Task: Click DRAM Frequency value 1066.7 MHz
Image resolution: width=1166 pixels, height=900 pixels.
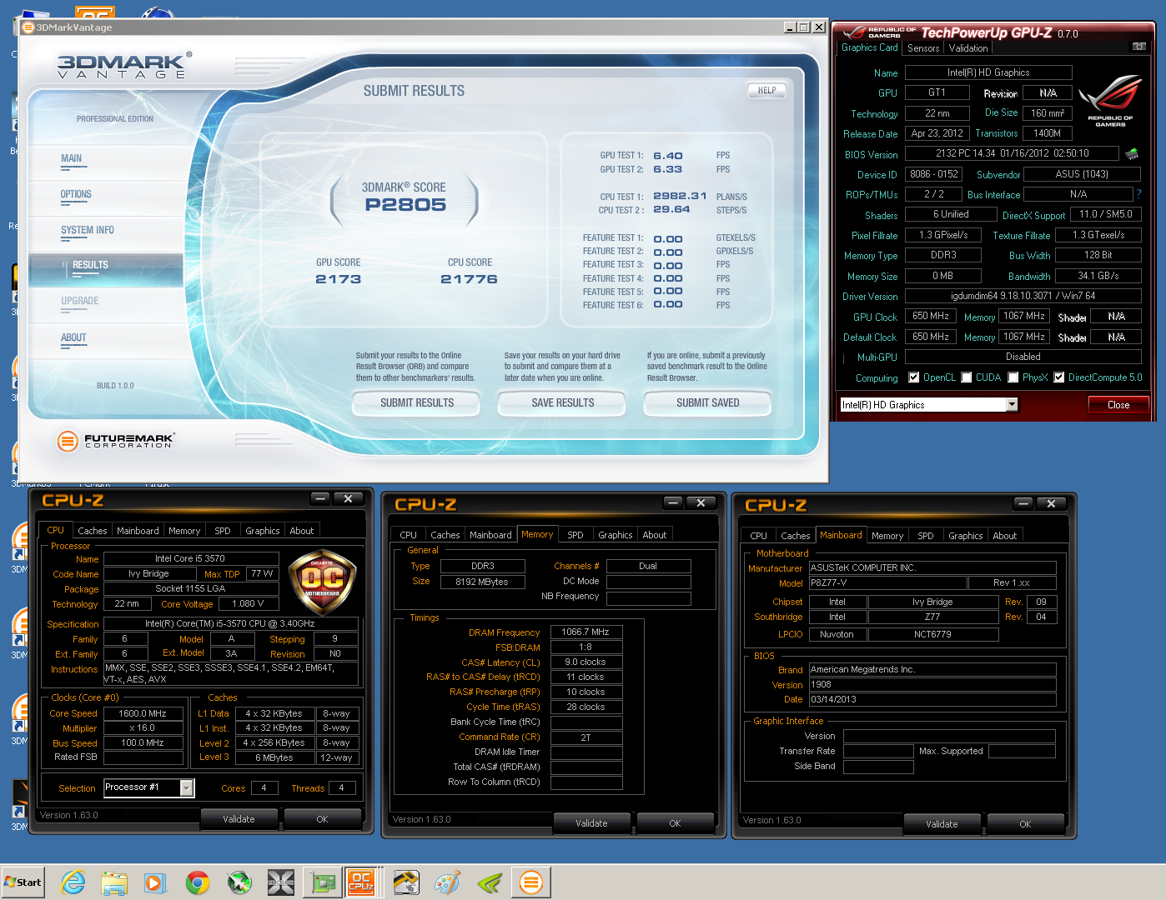Action: coord(586,632)
